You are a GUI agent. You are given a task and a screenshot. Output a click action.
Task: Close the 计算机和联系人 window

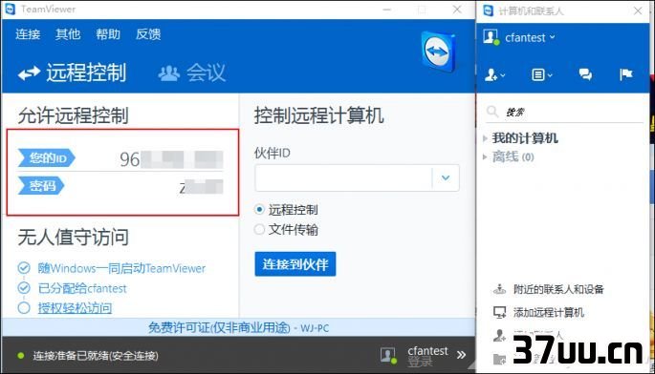click(x=638, y=10)
